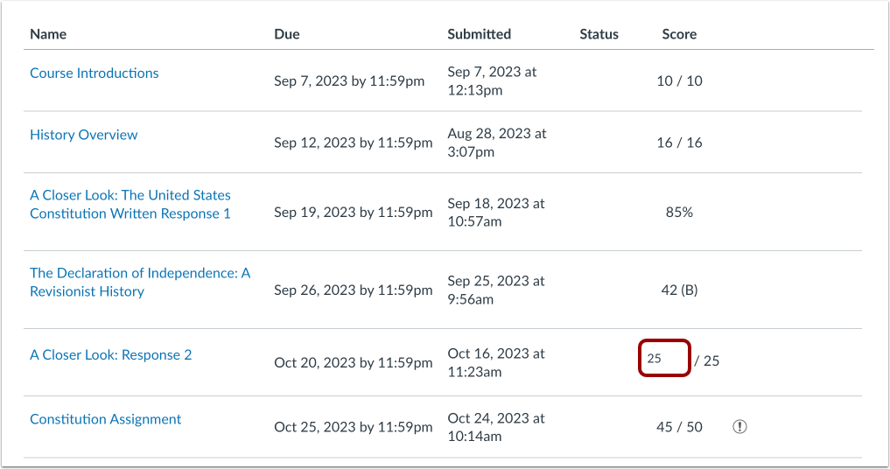
Task: Click the Submitted column header
Action: 480,34
